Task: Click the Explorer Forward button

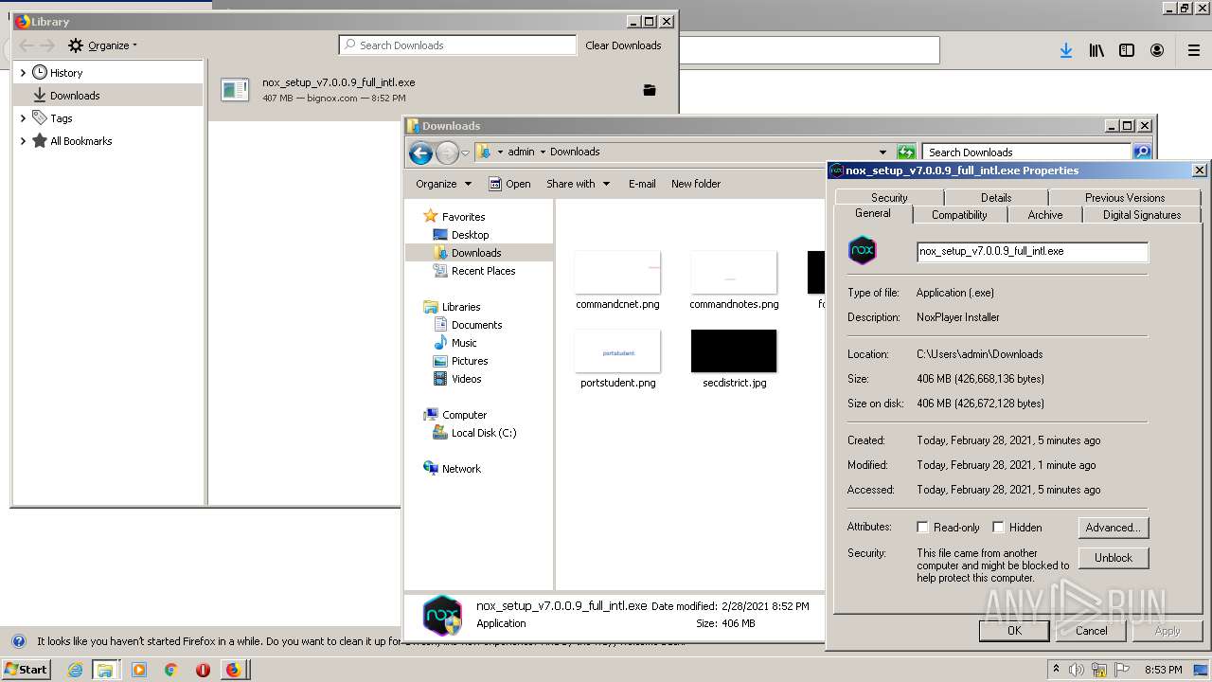Action: (447, 153)
